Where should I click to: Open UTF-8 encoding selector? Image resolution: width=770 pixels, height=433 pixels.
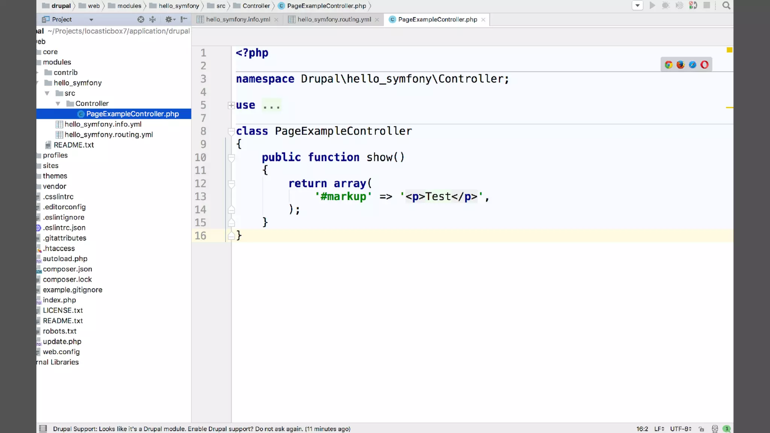coord(681,429)
